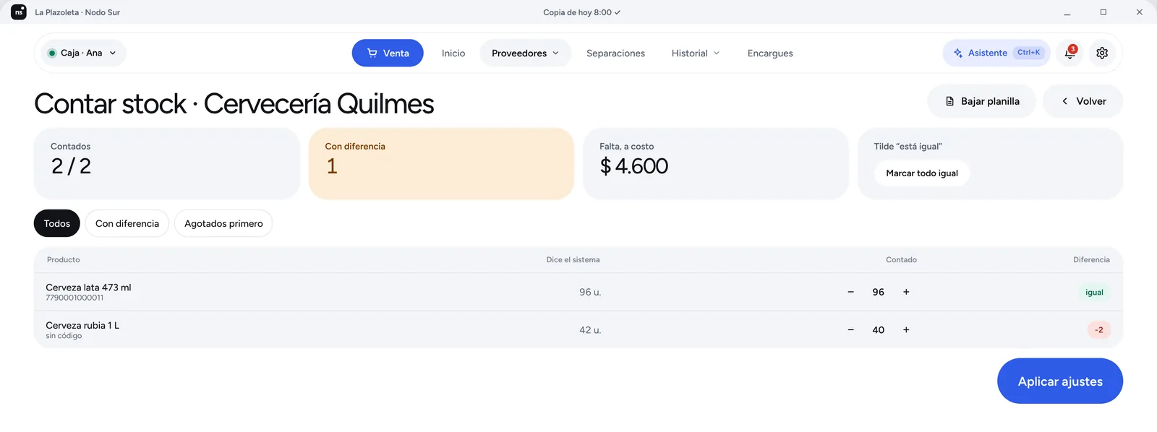1157x432 pixels.
Task: Minimize the window
Action: (1067, 12)
